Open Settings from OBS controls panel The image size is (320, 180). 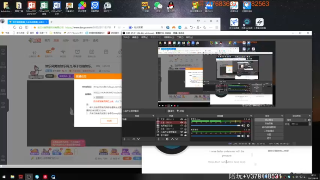coord(269,135)
